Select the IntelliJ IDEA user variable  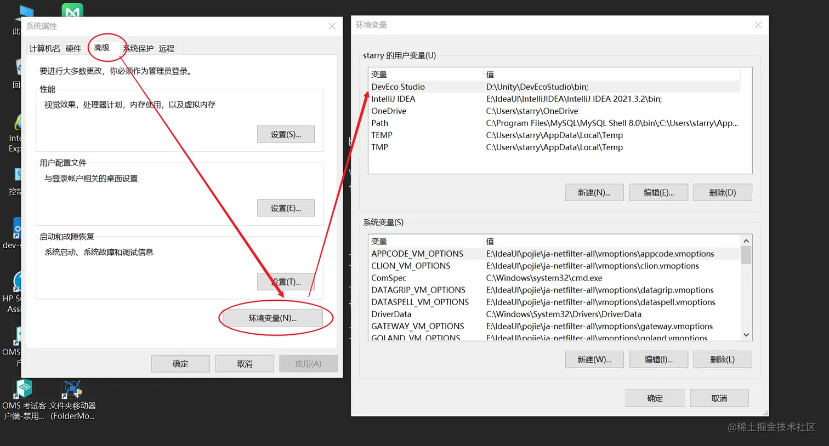(x=554, y=99)
